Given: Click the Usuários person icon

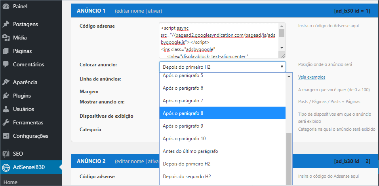Looking at the screenshot, I should tap(6, 109).
